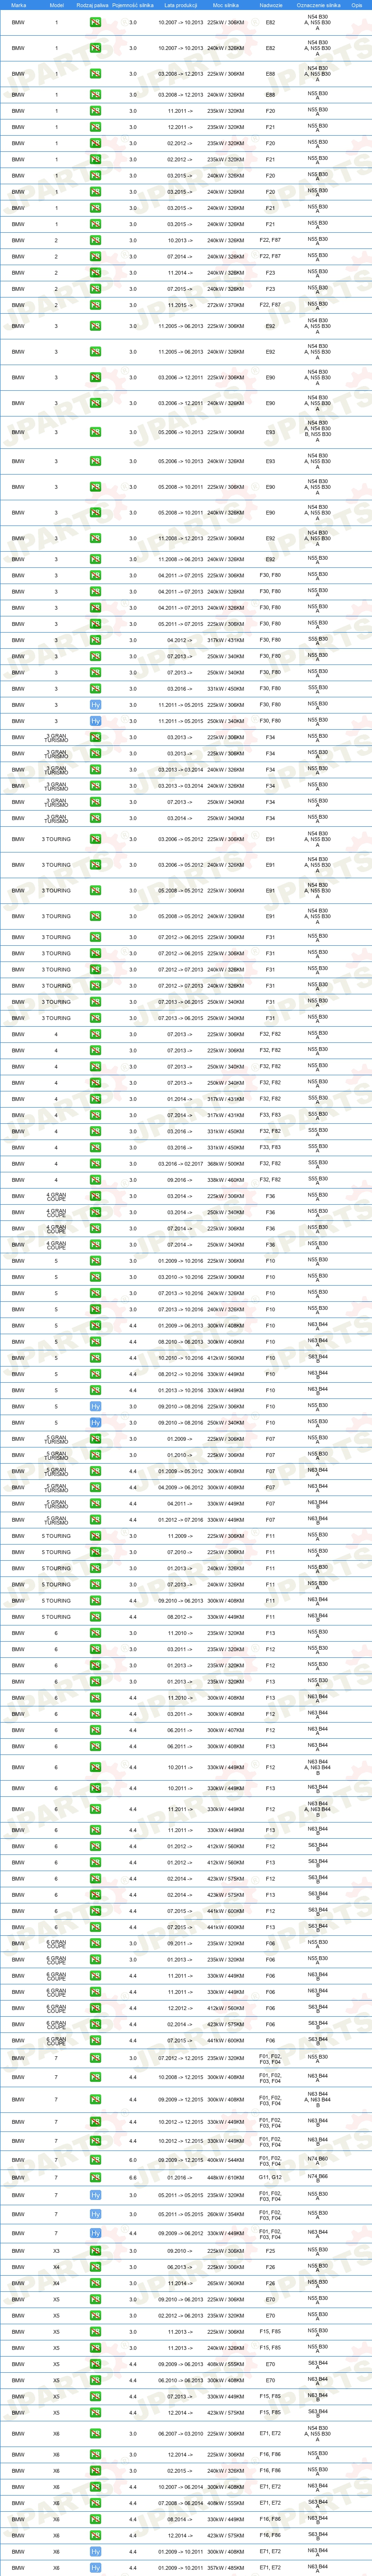Click the Lata produkcji column header

pos(180,5)
